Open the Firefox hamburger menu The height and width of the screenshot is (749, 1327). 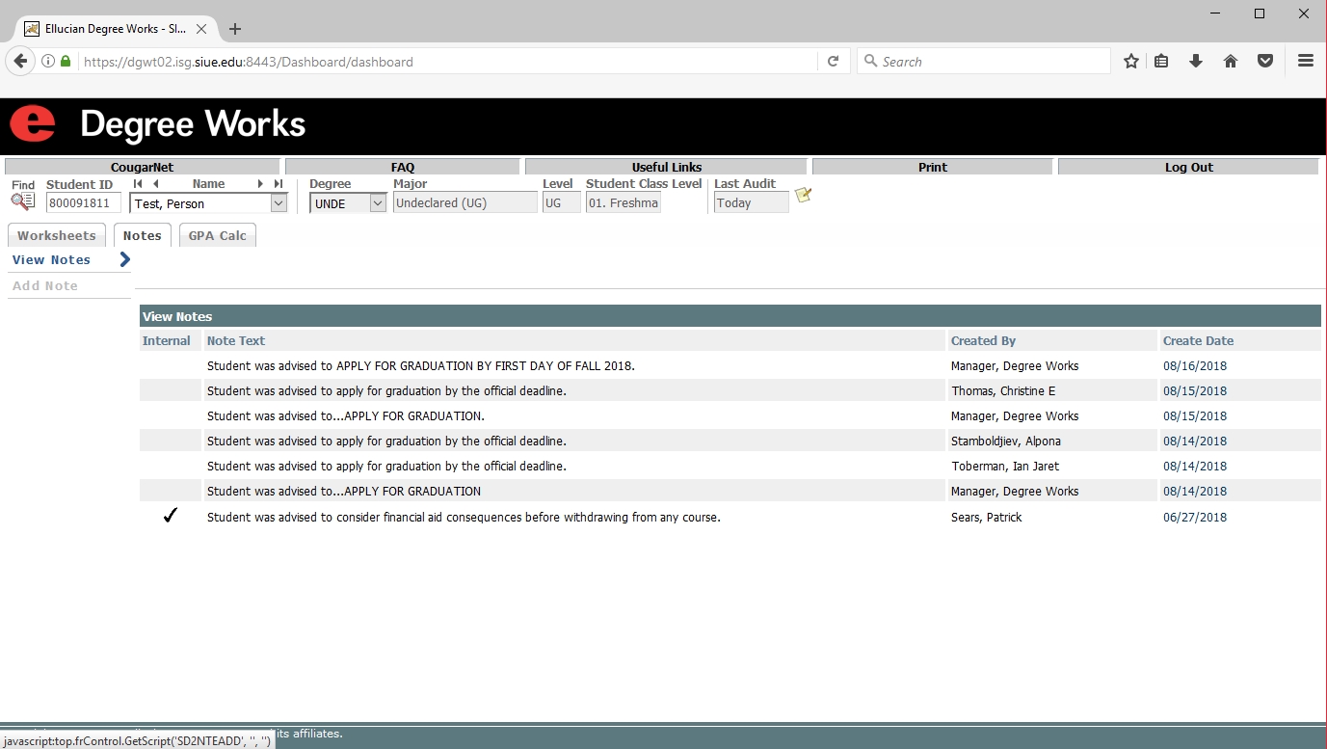click(x=1306, y=62)
